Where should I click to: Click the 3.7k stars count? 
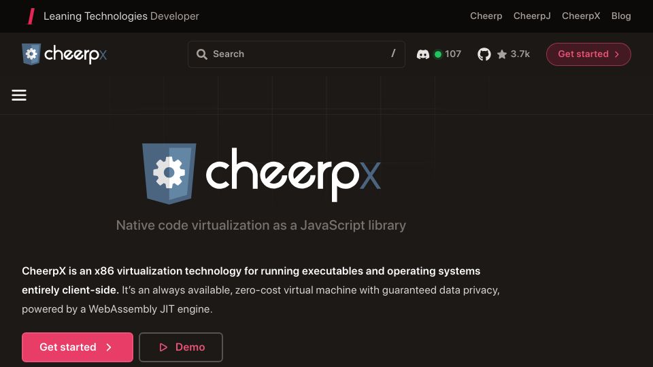click(520, 54)
